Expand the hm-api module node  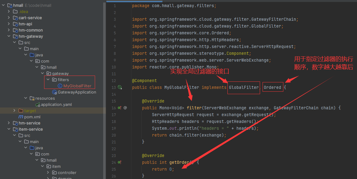point(9,24)
